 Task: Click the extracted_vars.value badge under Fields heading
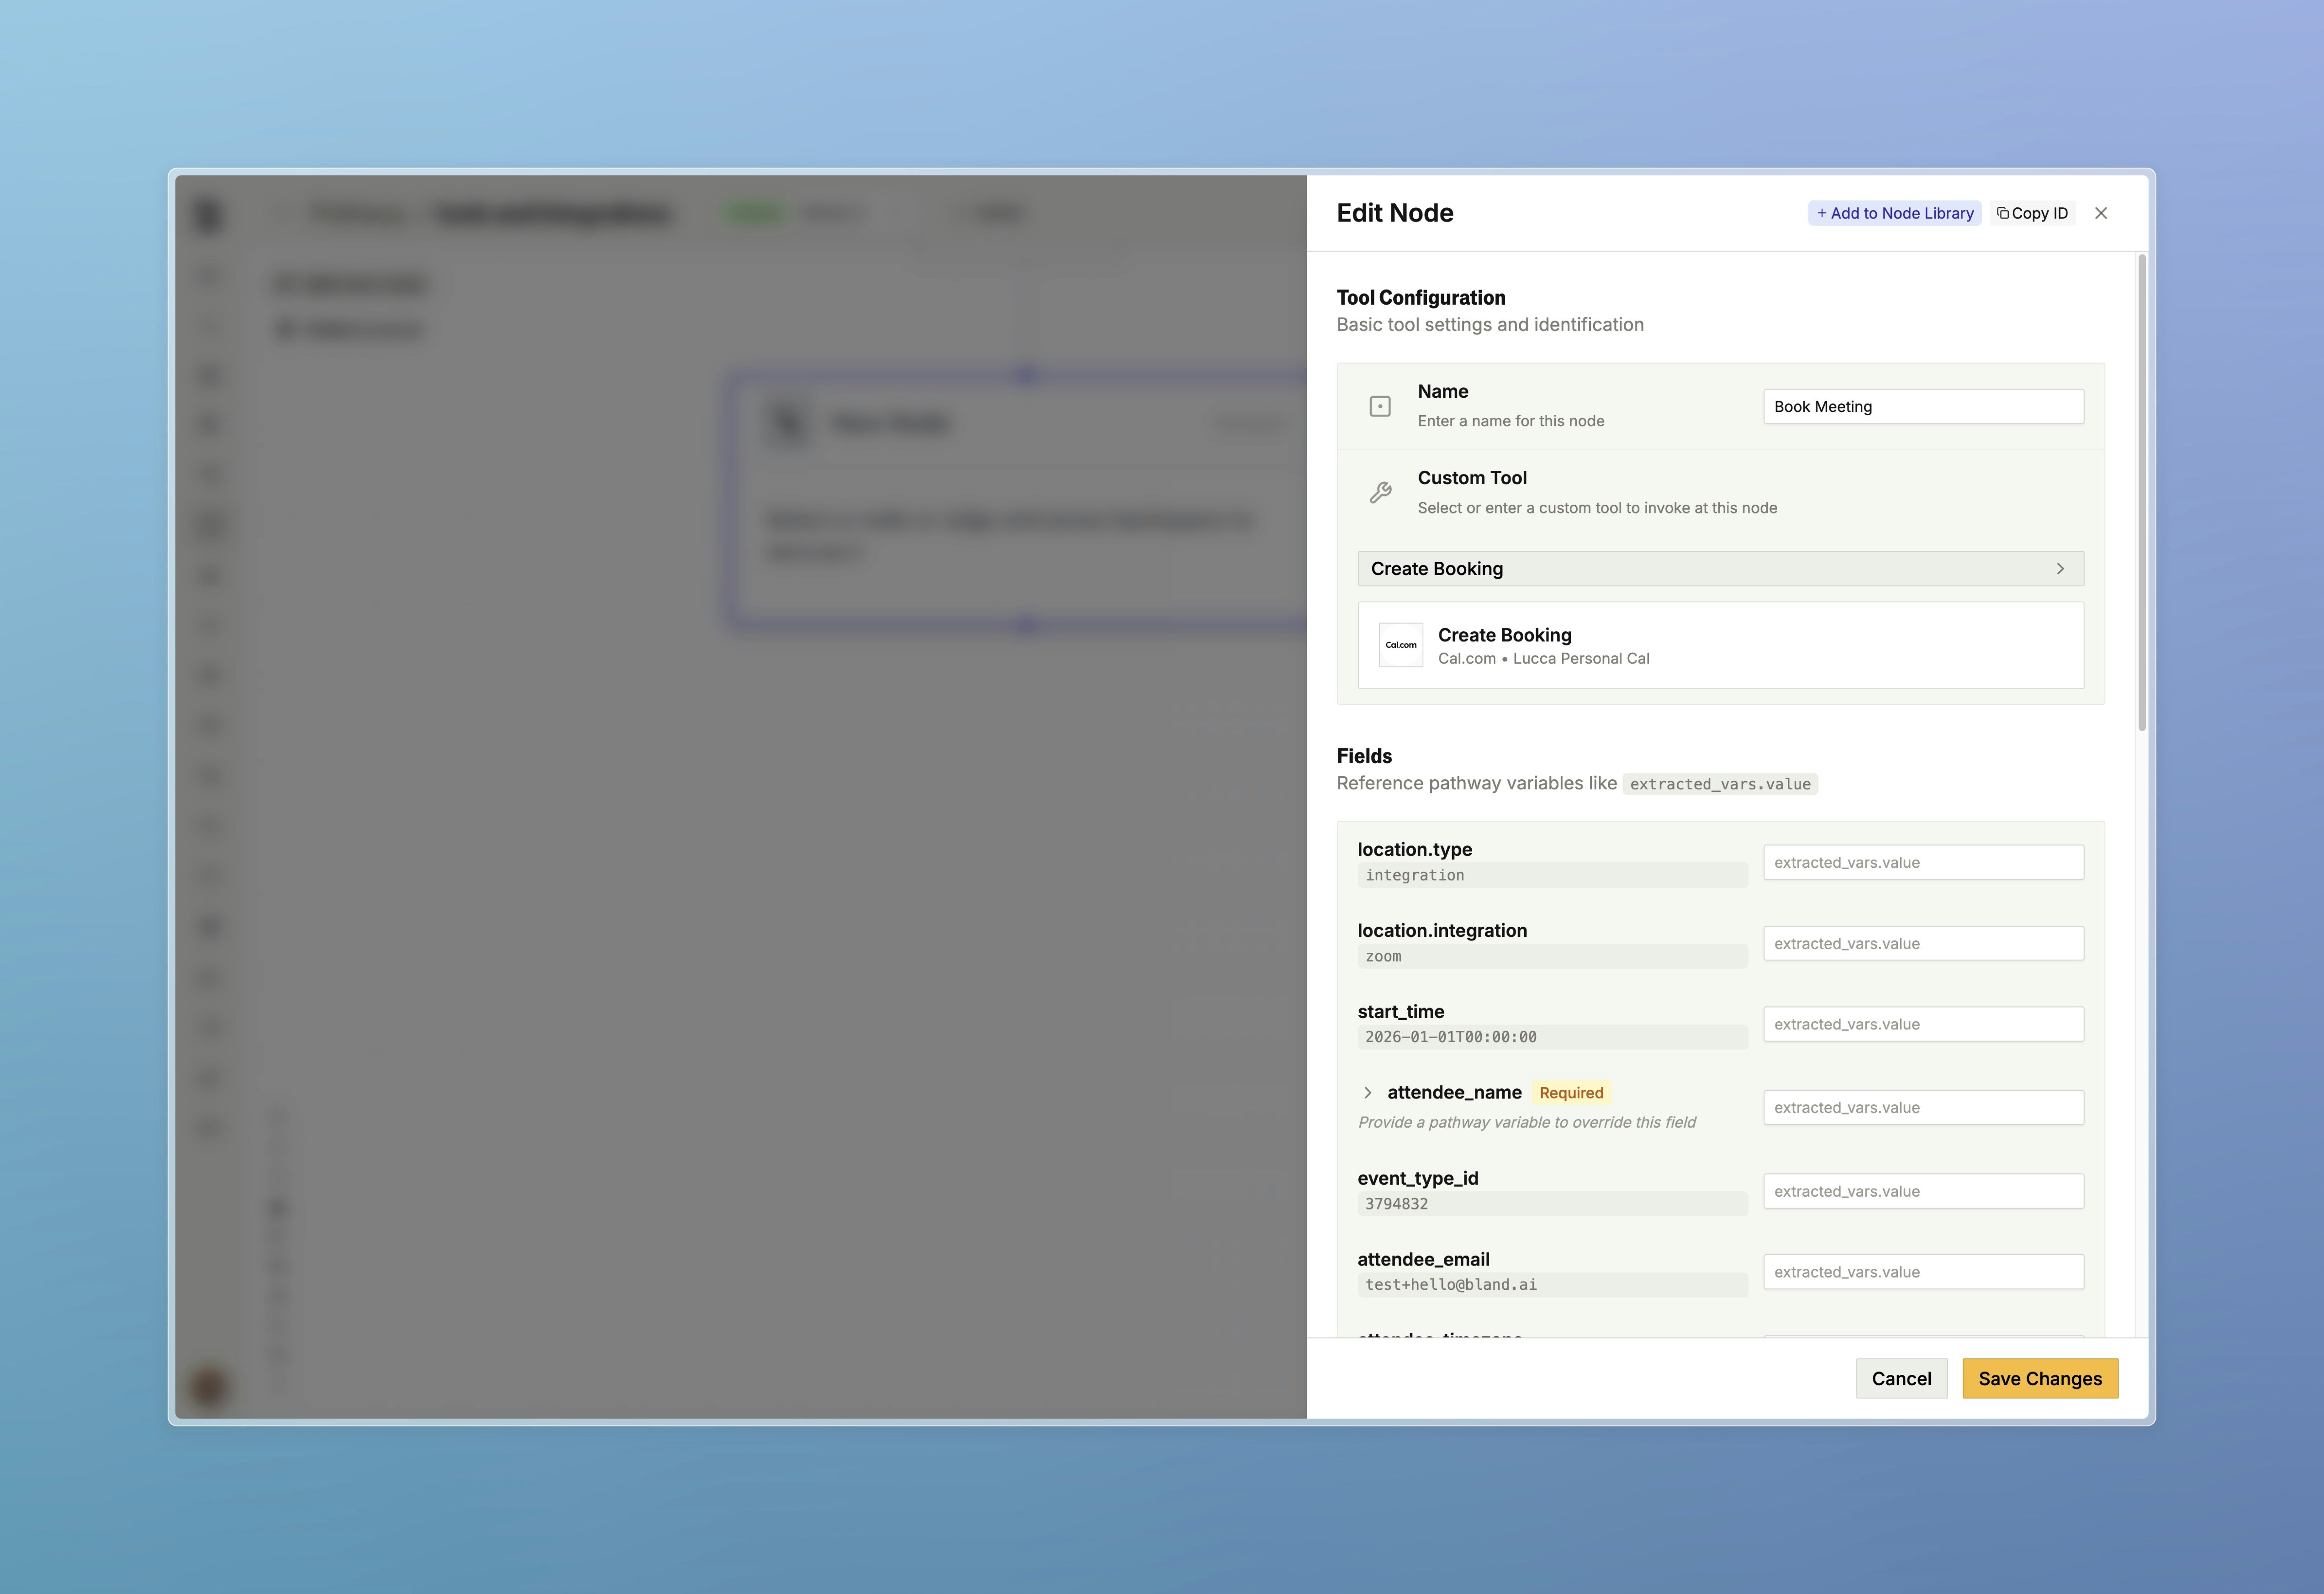pos(1719,784)
